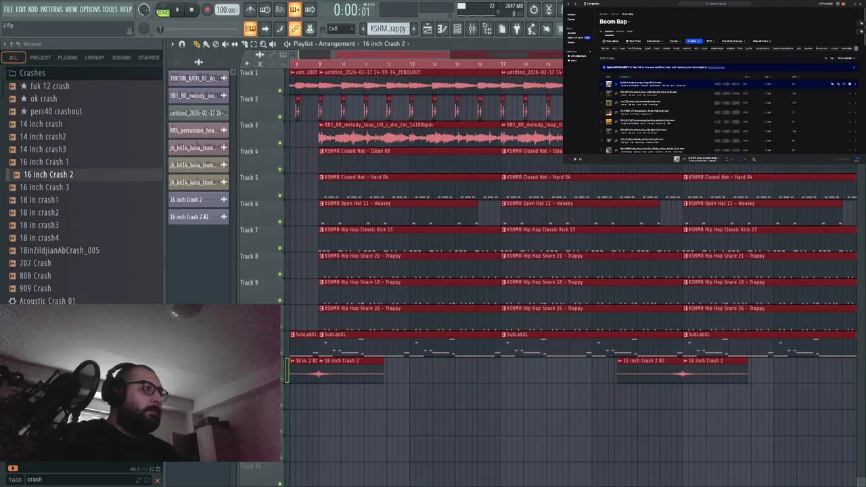Open the TOOLS menu
This screenshot has width=866, height=487.
(110, 9)
